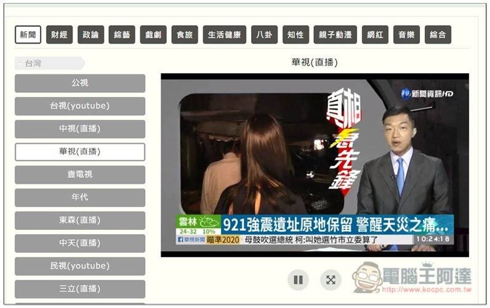Play the 壹電視 channel

pos(80,175)
